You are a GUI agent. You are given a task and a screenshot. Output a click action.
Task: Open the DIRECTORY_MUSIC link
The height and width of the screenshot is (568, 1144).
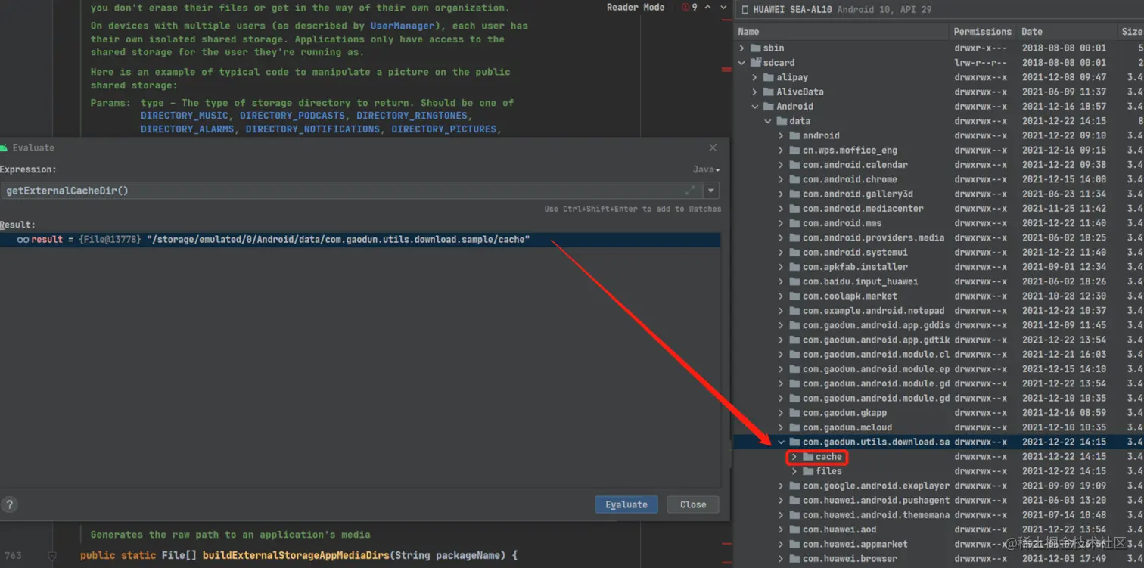tap(184, 116)
